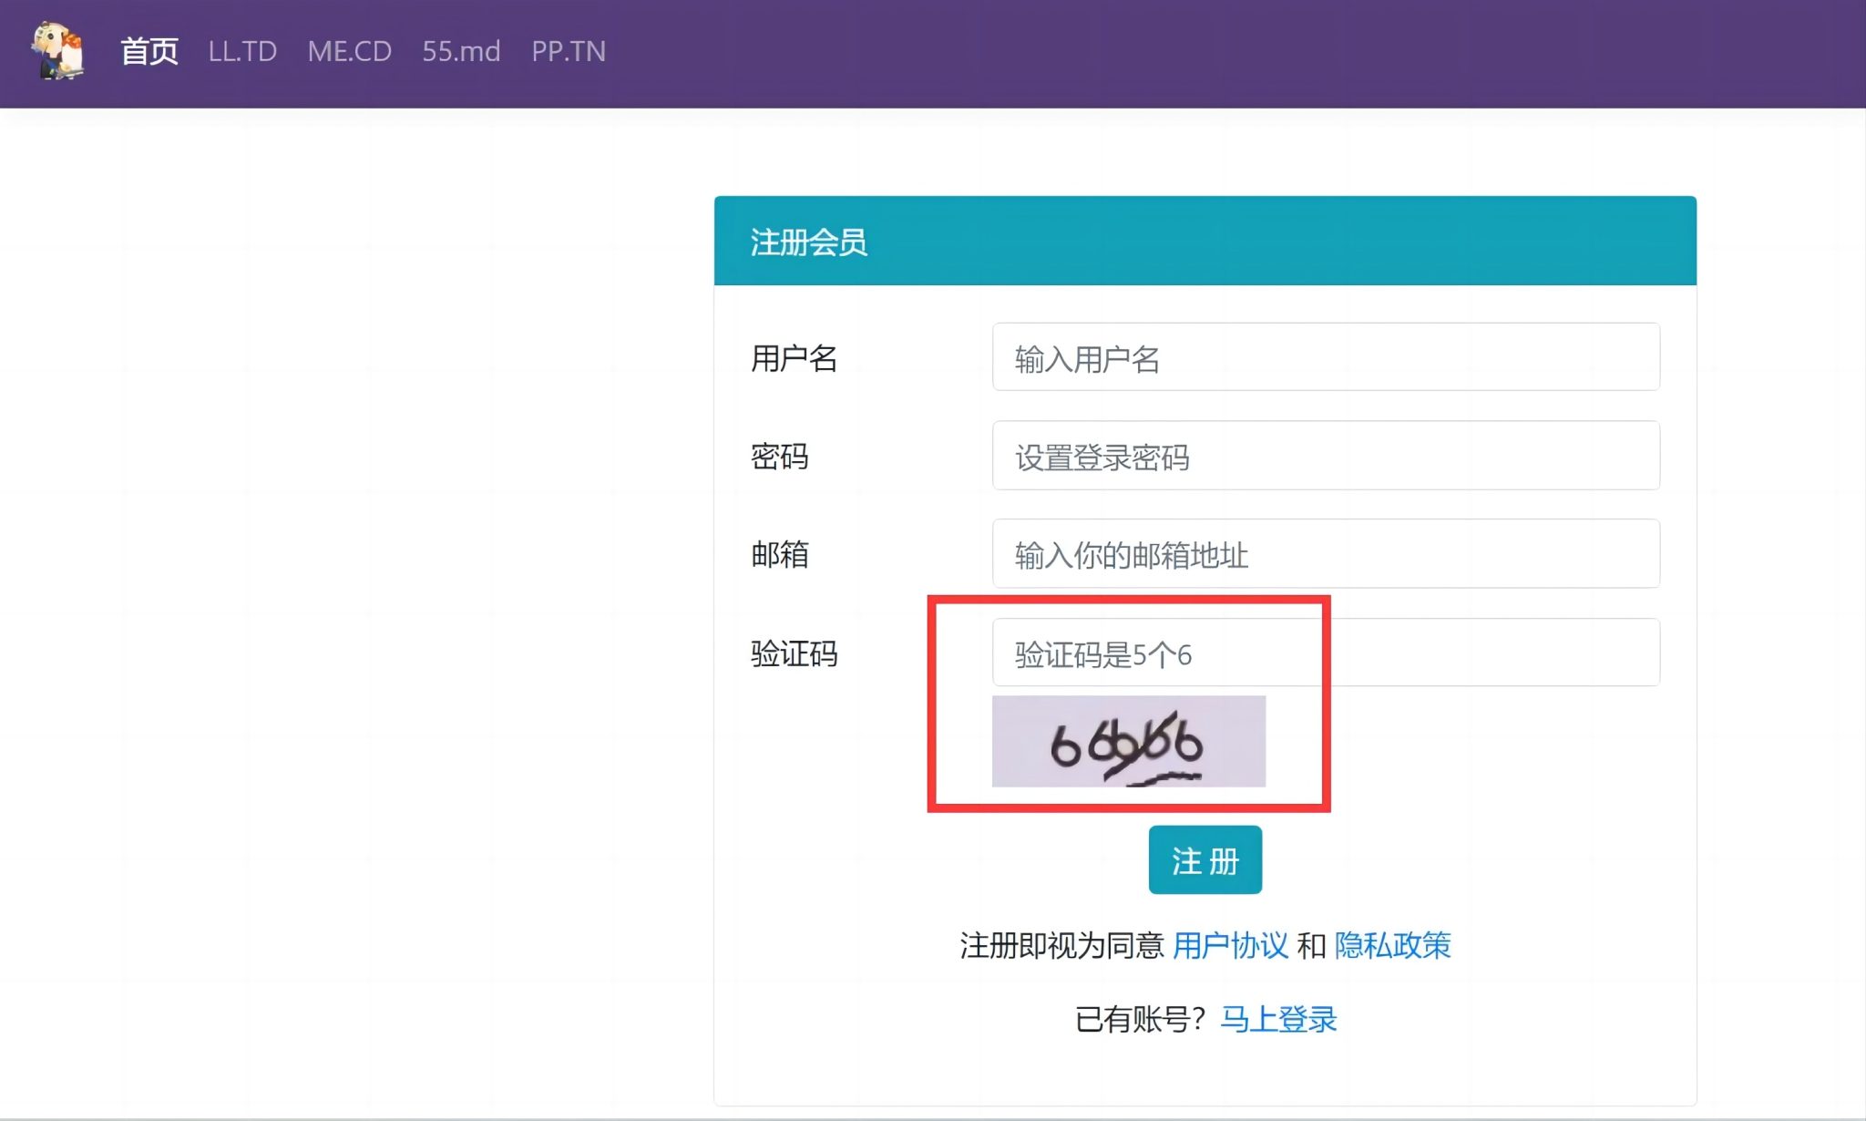This screenshot has height=1121, width=1866.
Task: Open the 用户协议 link
Action: point(1232,946)
